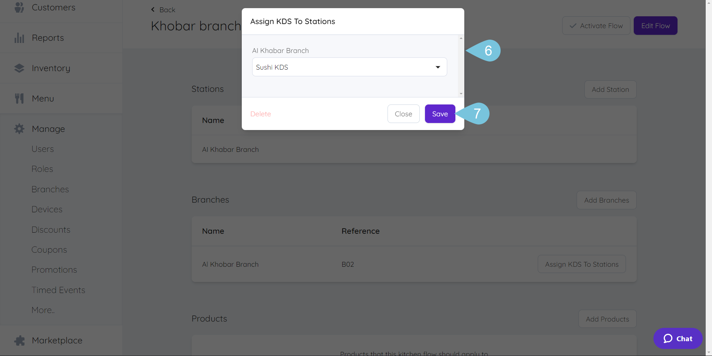Open the Chat bubble widget
The width and height of the screenshot is (712, 356).
point(678,339)
